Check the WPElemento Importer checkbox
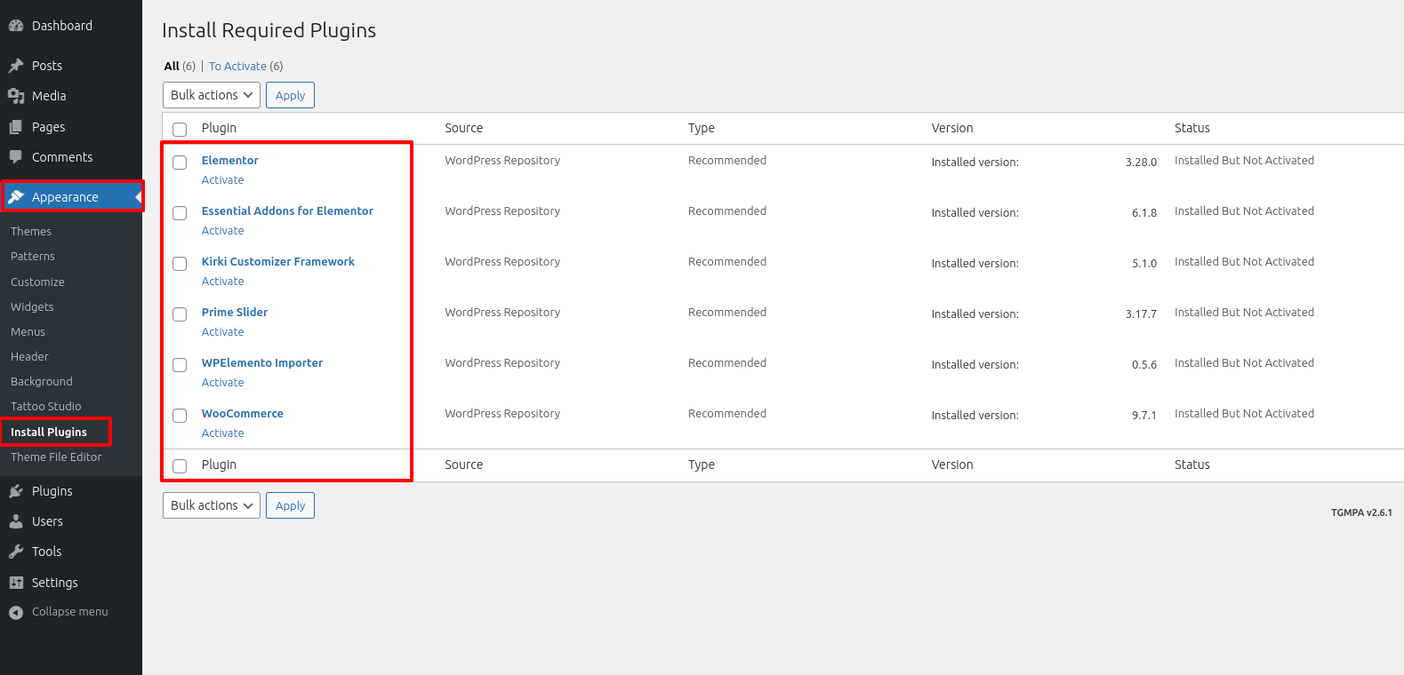The width and height of the screenshot is (1404, 675). click(180, 365)
